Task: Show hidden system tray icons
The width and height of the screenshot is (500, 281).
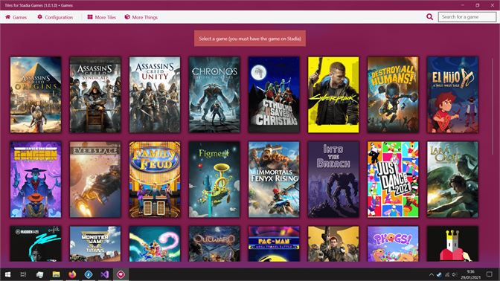Action: point(431,274)
